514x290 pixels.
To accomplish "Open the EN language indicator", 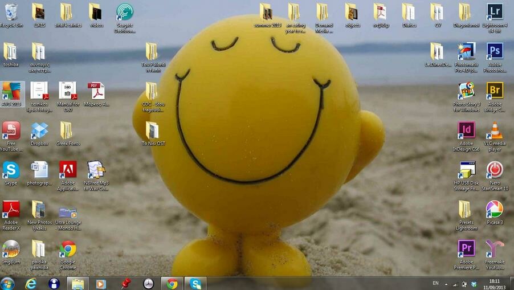I will tap(435, 283).
